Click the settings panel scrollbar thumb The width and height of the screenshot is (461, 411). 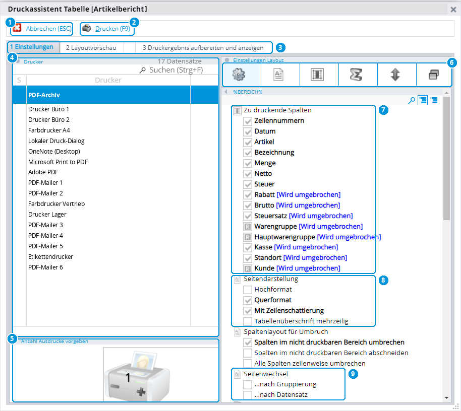[446, 158]
